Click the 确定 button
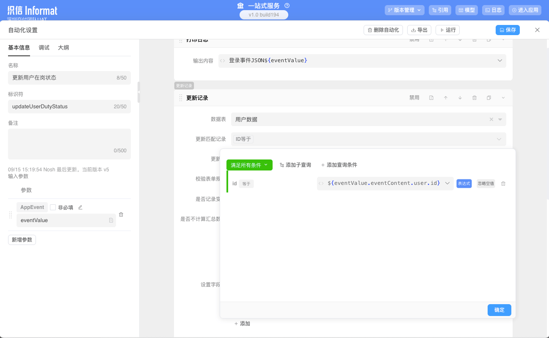 tap(499, 310)
